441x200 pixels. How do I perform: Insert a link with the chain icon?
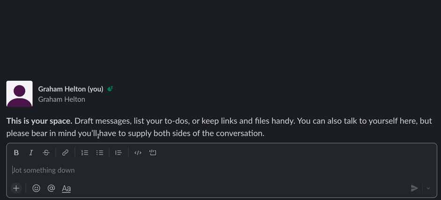click(x=65, y=152)
